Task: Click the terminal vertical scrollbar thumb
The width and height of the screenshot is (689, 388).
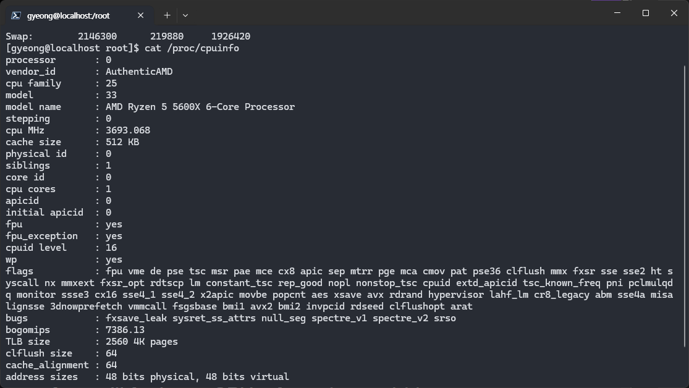Action: (684, 204)
